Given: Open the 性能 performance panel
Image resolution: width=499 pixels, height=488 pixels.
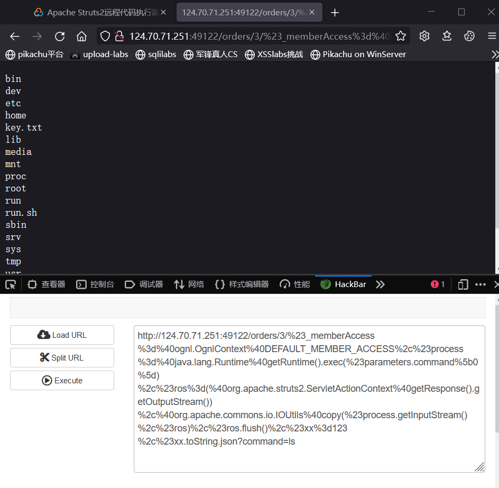Looking at the screenshot, I should point(294,284).
